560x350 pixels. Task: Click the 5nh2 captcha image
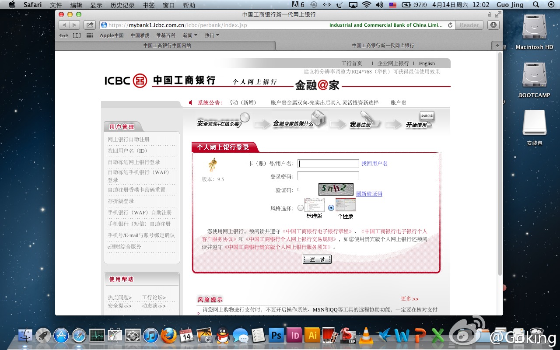tap(336, 189)
